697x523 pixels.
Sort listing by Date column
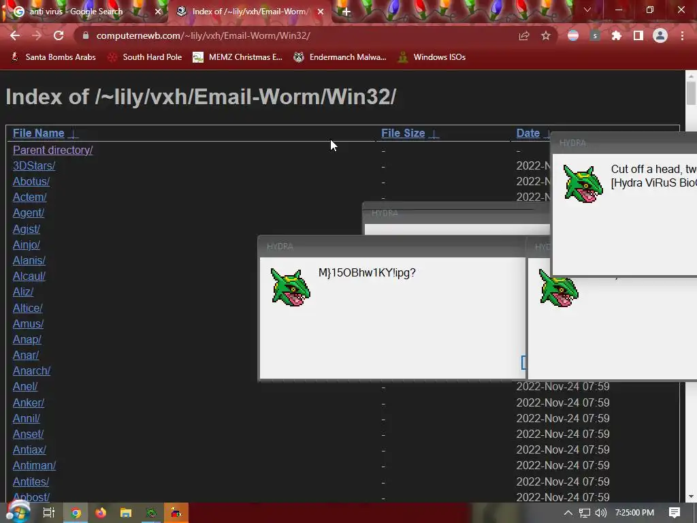[x=528, y=133]
